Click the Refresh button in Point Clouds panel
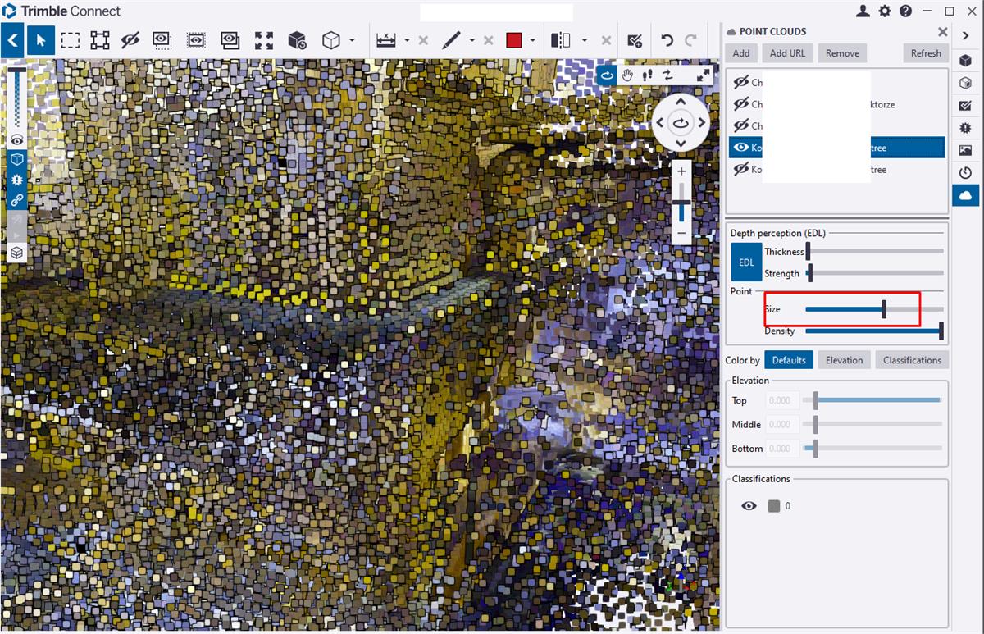The image size is (984, 634). pyautogui.click(x=925, y=52)
